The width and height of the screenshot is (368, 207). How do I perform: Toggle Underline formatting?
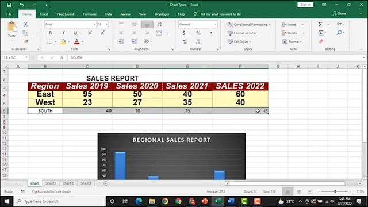[75, 33]
